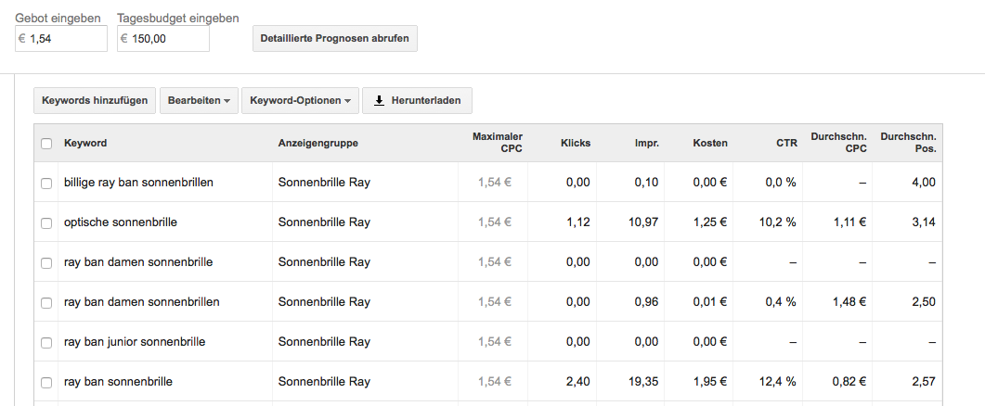The width and height of the screenshot is (985, 406).
Task: Click the 10,97 impressions value
Action: click(644, 222)
